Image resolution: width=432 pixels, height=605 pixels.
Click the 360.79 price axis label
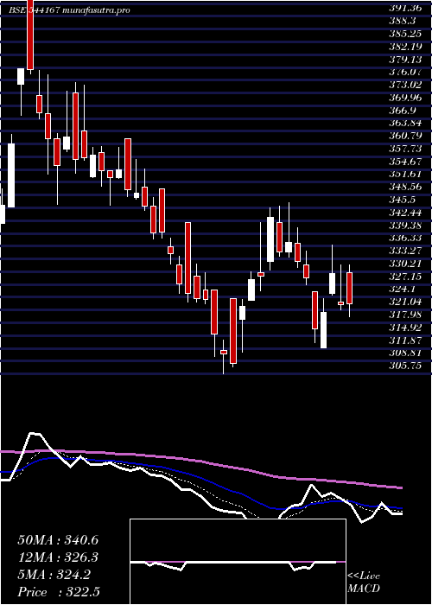click(405, 136)
